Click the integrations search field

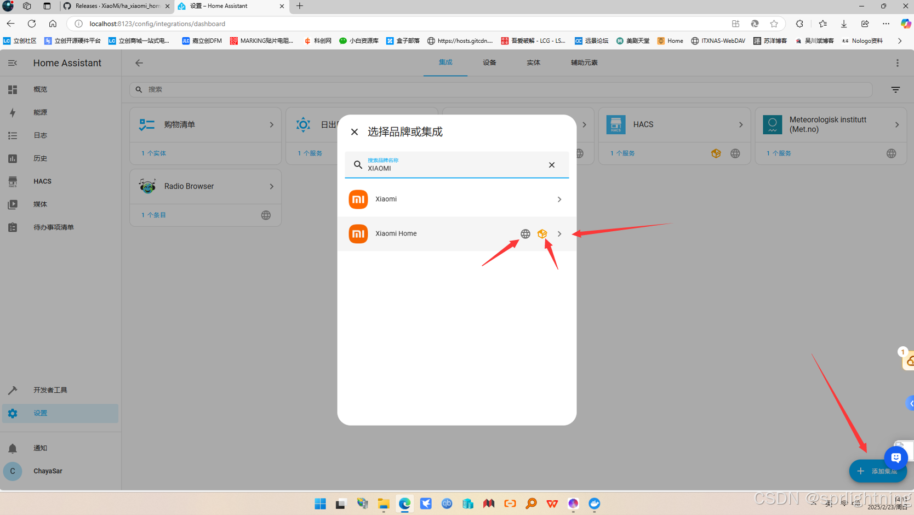pyautogui.click(x=501, y=89)
